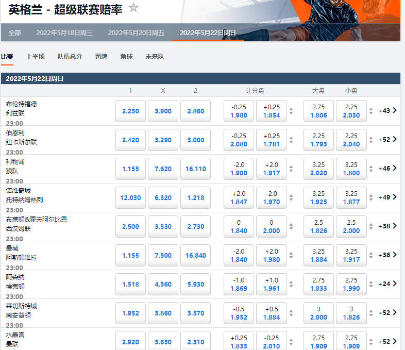
Task: Select draw 7.500 for 曼城 match
Action: [163, 256]
